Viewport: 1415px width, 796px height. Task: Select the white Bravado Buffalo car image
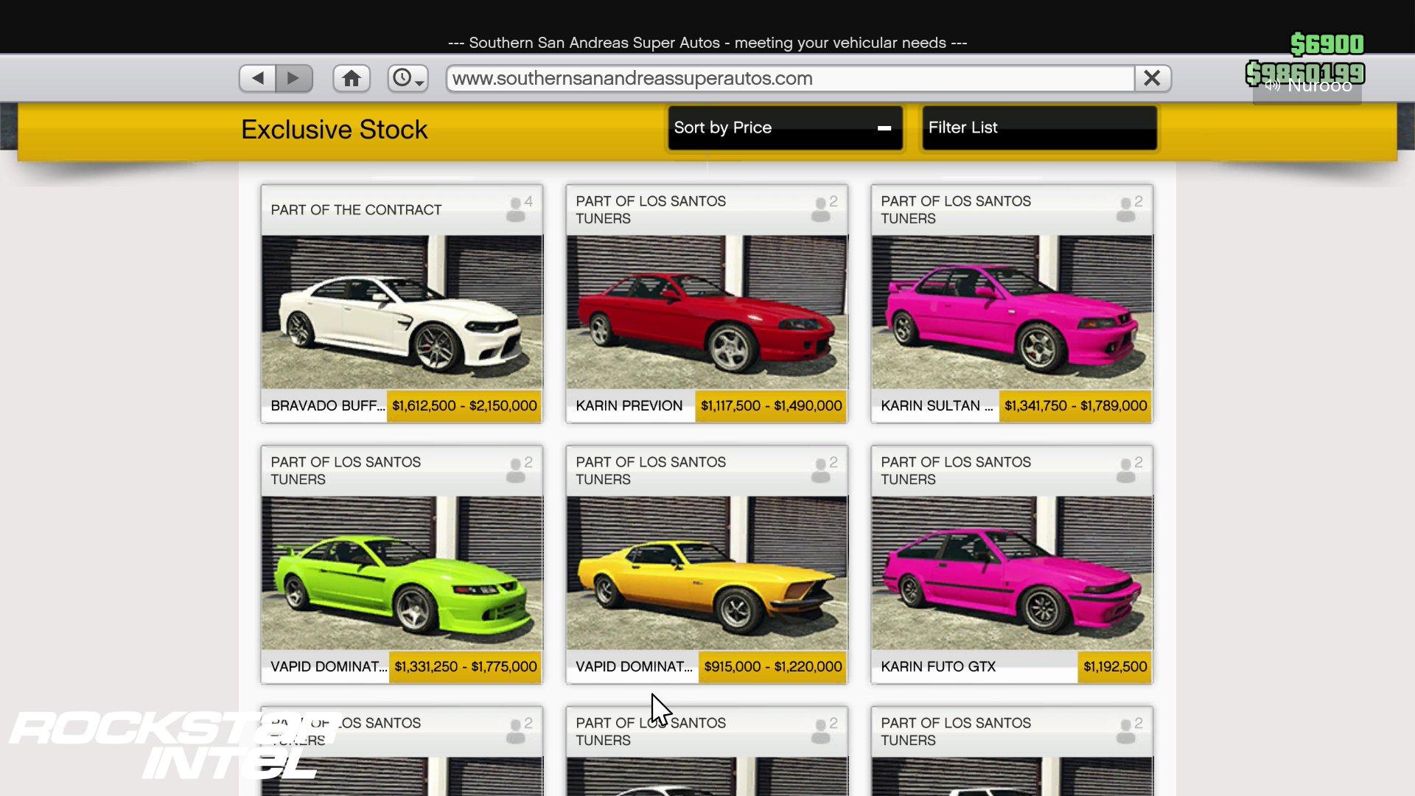pos(402,312)
